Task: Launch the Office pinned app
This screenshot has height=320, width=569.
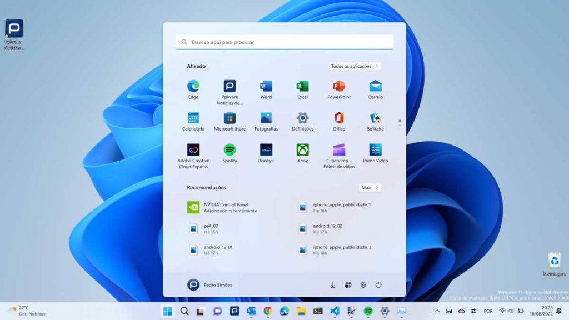Action: 339,121
